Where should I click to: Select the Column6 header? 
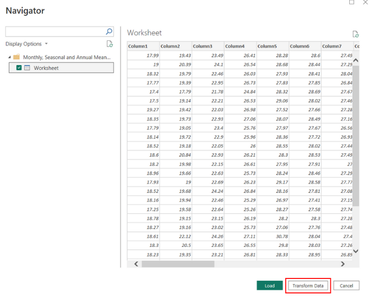click(305, 46)
